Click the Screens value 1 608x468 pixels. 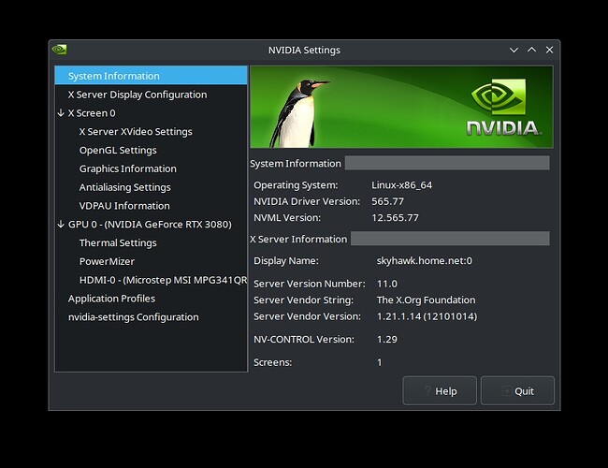pos(379,362)
